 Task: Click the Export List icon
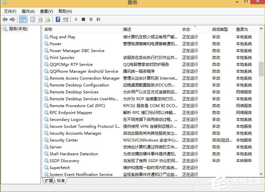[x=48, y=19]
